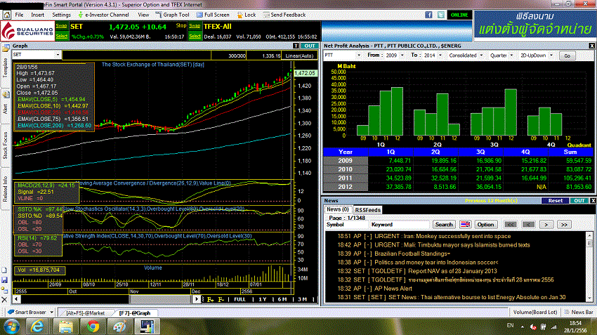597x335 pixels.
Task: Open Paint from the taskbar
Action: pyautogui.click(x=119, y=327)
